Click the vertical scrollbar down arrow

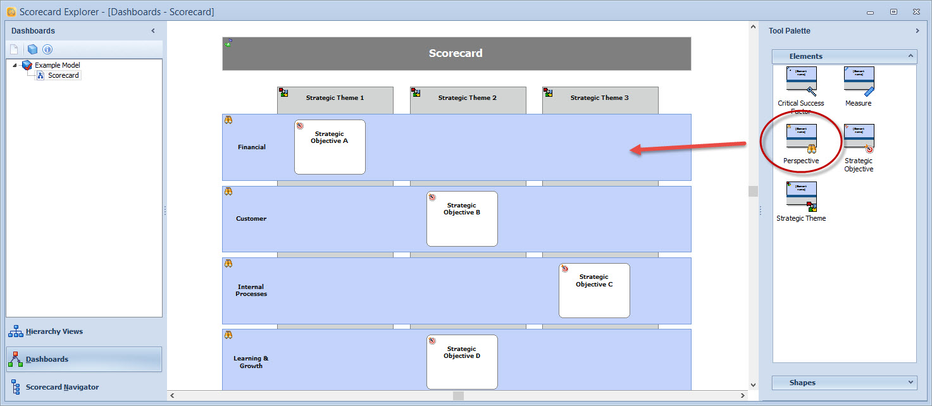pyautogui.click(x=753, y=384)
